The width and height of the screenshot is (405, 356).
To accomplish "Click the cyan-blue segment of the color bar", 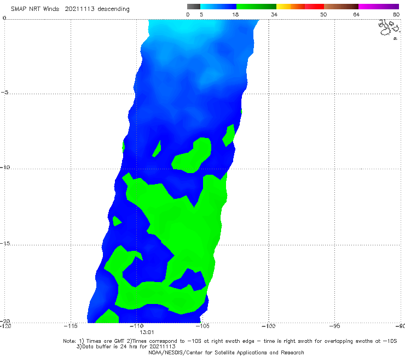I will 218,7.
